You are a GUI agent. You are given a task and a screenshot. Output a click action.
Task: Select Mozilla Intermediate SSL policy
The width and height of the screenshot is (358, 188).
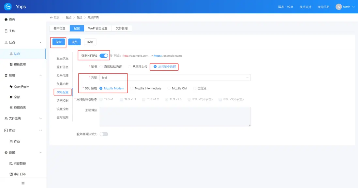coord(146,89)
